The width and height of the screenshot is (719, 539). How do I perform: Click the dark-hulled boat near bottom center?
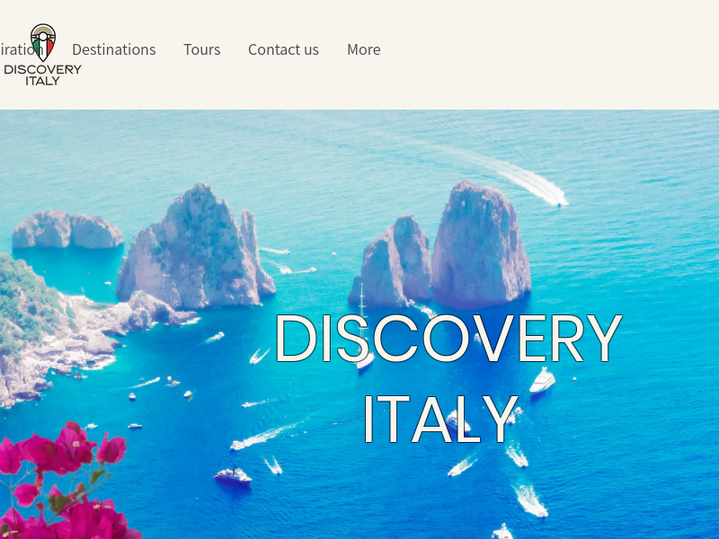tap(233, 476)
